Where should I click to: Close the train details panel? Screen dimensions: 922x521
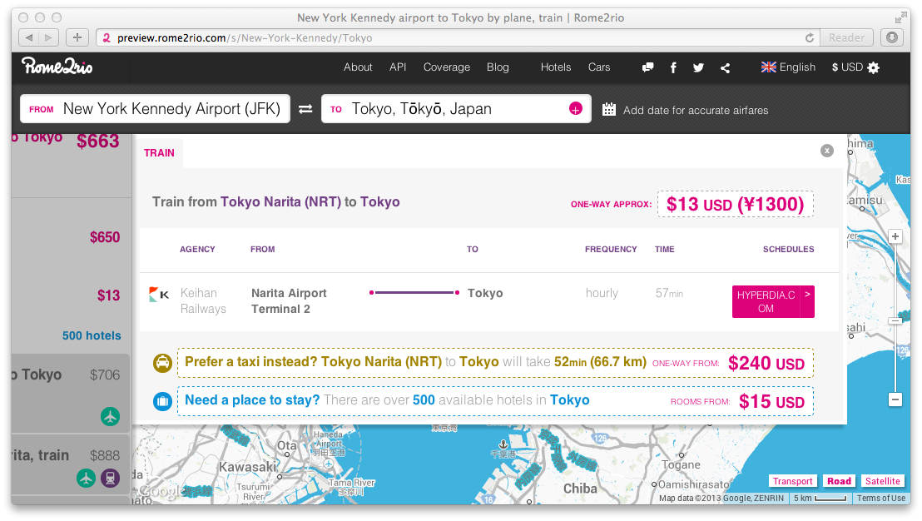(827, 151)
